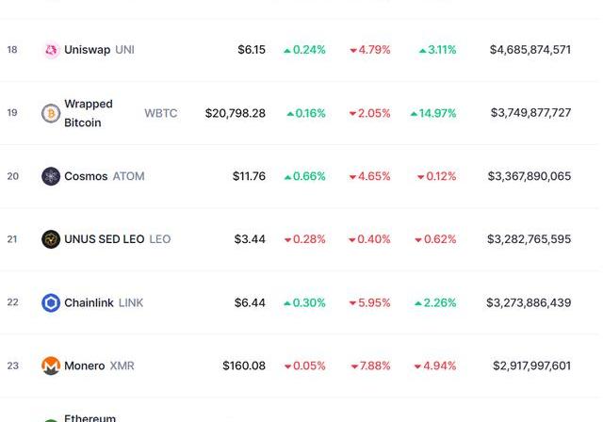This screenshot has height=422, width=603.
Task: Click Uniswap's $6.15 price
Action: coord(252,50)
